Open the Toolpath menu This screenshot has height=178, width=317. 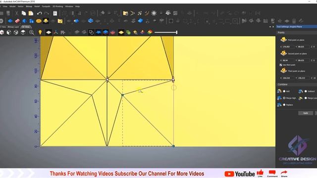click(46, 6)
